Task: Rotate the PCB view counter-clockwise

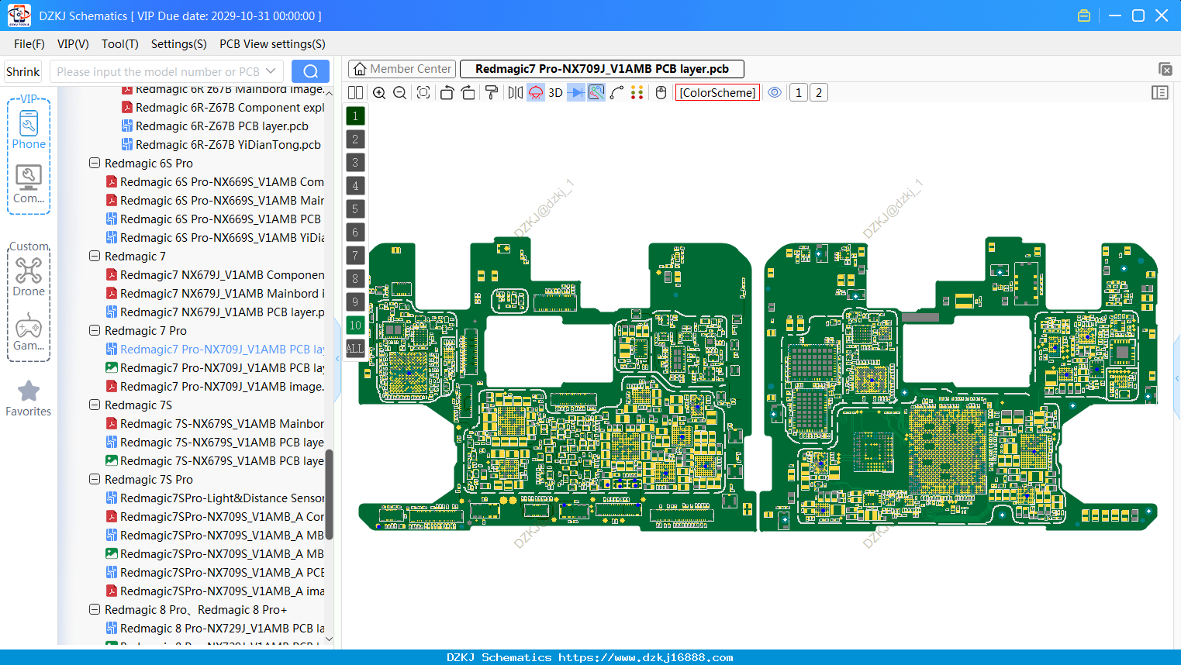Action: click(447, 93)
